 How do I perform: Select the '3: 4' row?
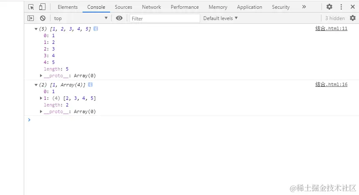pos(49,56)
